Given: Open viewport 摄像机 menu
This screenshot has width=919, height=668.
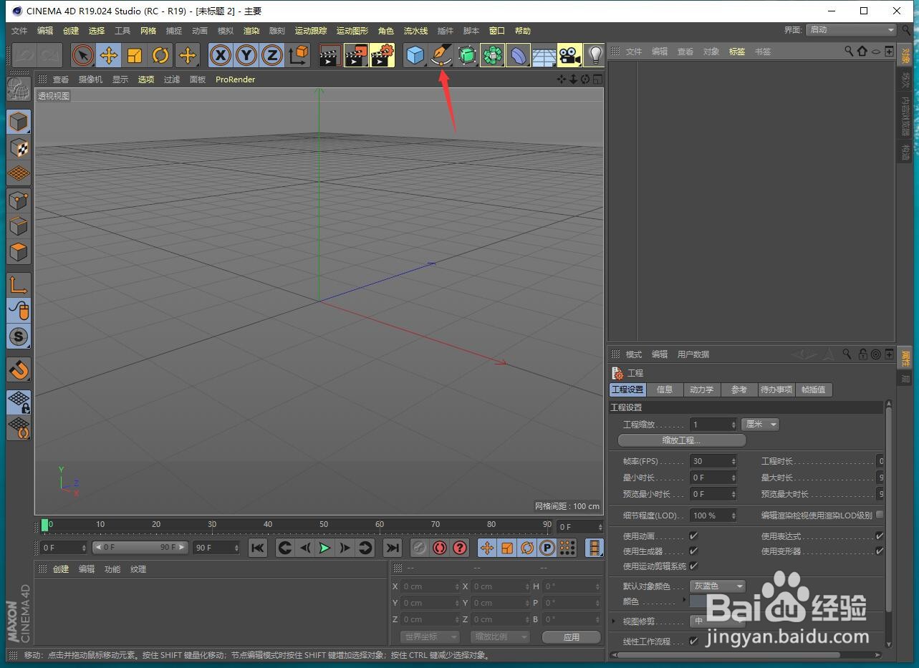Looking at the screenshot, I should pyautogui.click(x=90, y=79).
